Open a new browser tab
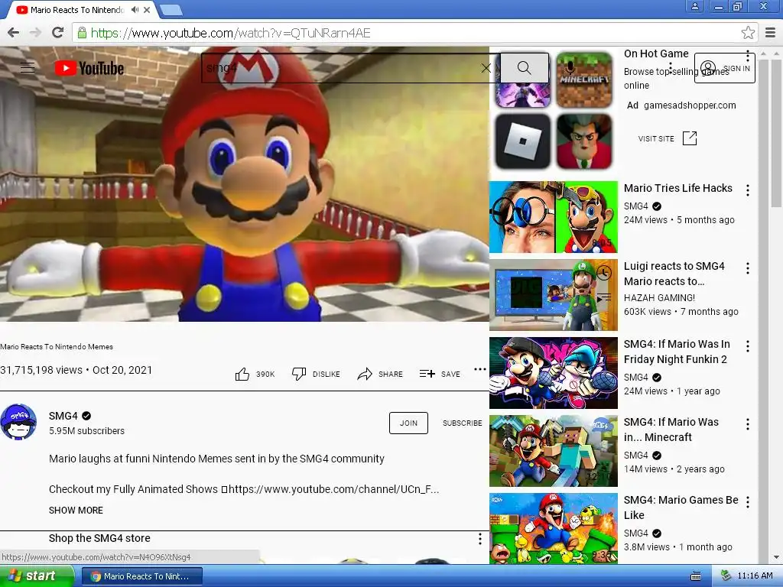This screenshot has height=587, width=783. point(171,9)
